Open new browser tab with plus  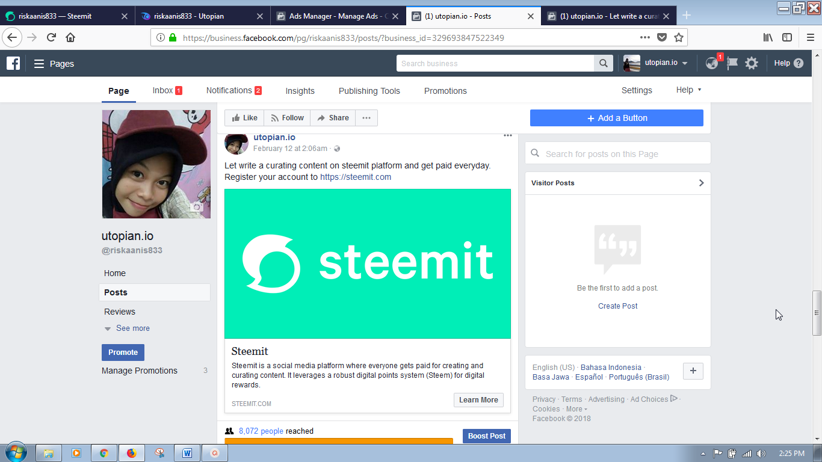point(687,16)
